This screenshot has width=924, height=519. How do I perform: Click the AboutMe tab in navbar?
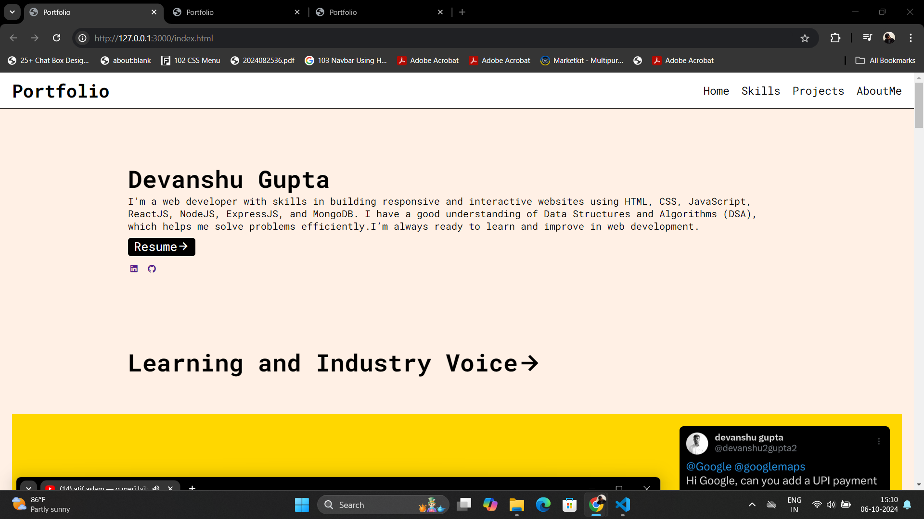click(879, 91)
